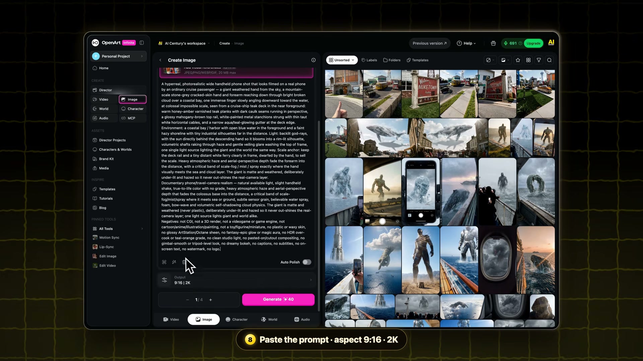
Task: Open the image media type dropdown
Action: tap(505, 60)
